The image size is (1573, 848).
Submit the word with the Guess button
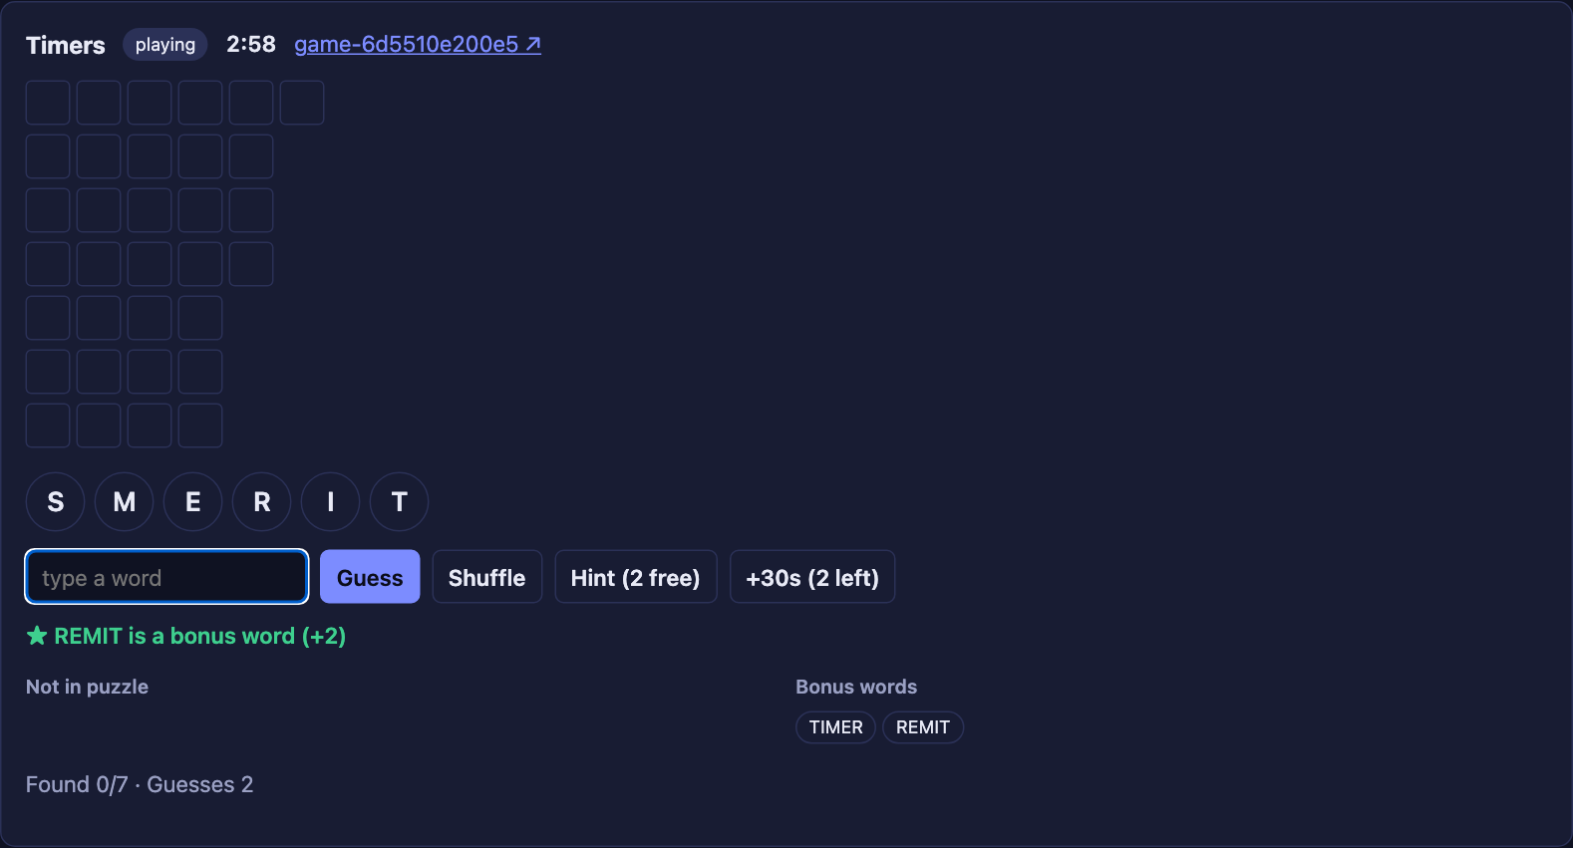pyautogui.click(x=370, y=577)
